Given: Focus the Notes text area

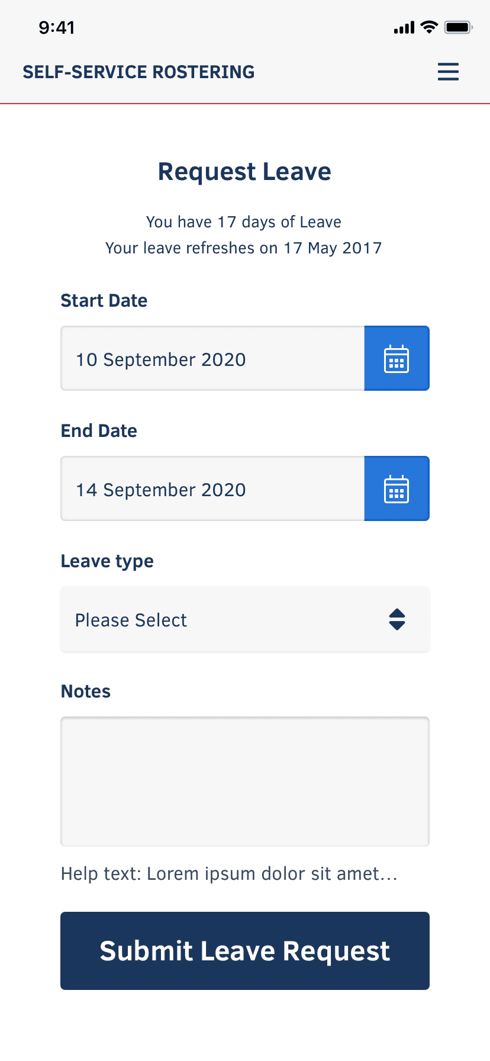Looking at the screenshot, I should [x=245, y=782].
